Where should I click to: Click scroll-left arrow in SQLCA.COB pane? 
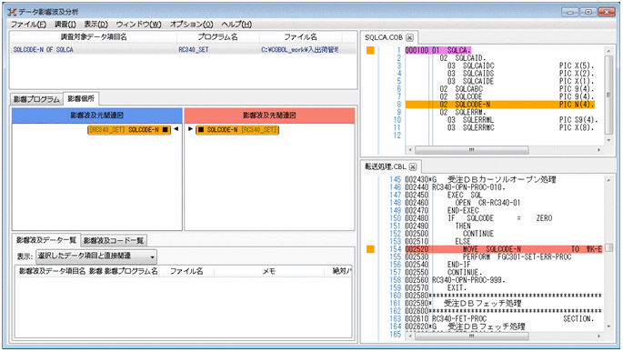tap(410, 150)
